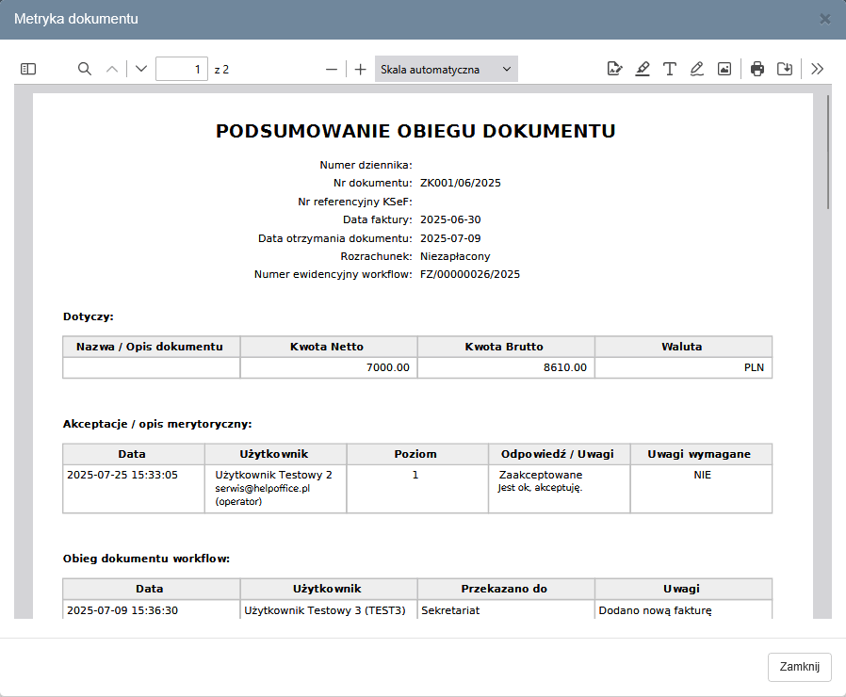Click the page number input field
This screenshot has height=697, width=846.
click(181, 69)
